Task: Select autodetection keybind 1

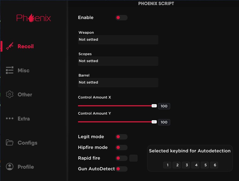Action: 167,165
